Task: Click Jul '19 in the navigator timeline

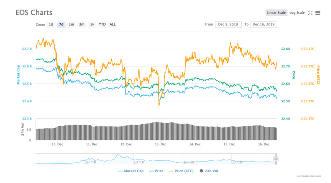Action: point(237,162)
